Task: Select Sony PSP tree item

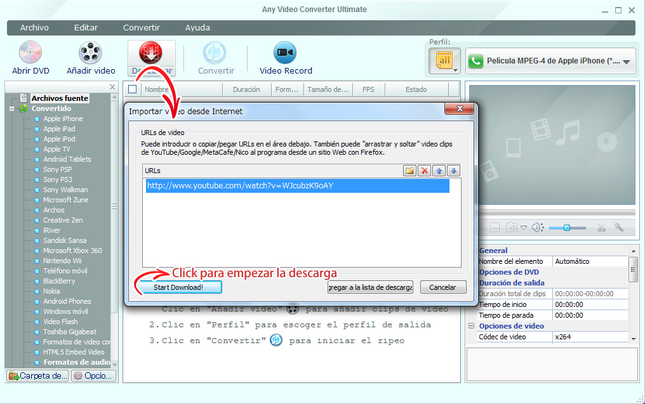Action: [58, 169]
